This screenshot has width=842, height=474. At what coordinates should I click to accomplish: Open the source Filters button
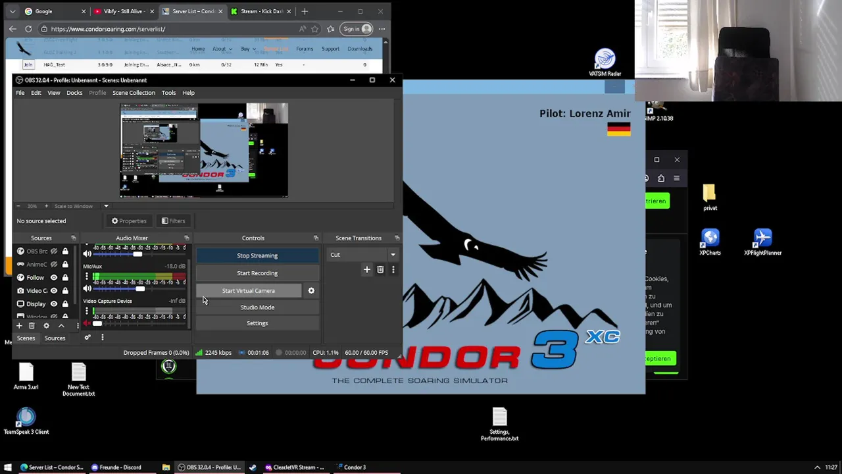pyautogui.click(x=174, y=221)
